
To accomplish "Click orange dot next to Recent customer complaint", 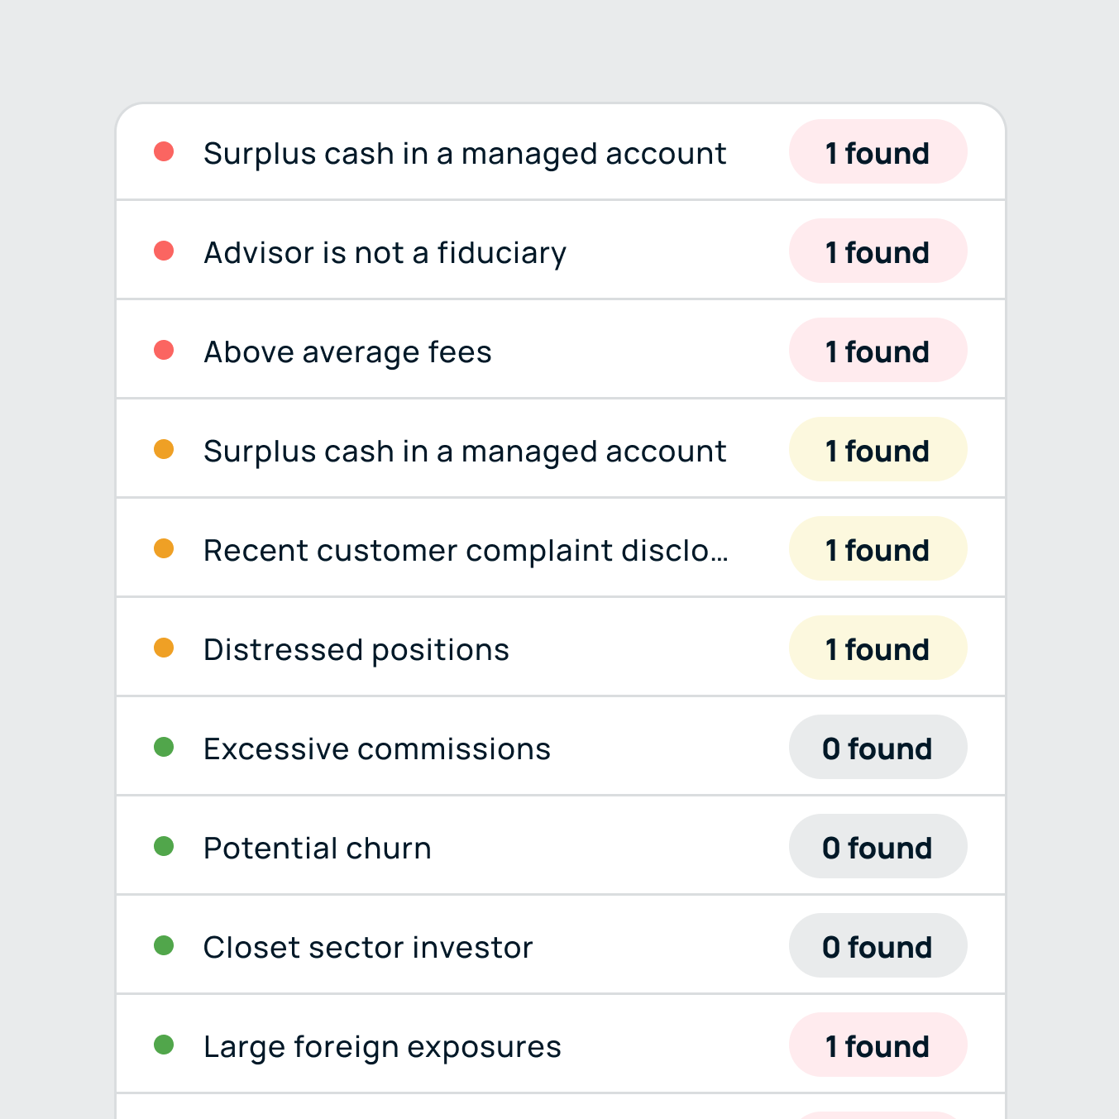I will pyautogui.click(x=164, y=548).
